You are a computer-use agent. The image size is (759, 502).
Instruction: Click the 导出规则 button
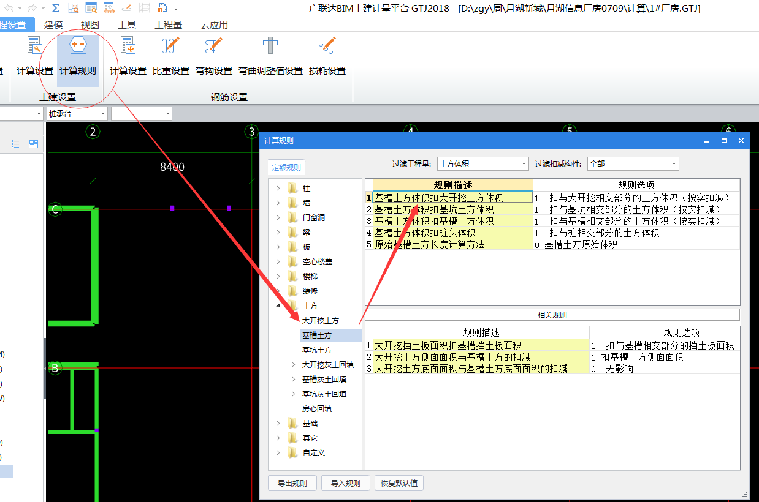click(x=292, y=483)
